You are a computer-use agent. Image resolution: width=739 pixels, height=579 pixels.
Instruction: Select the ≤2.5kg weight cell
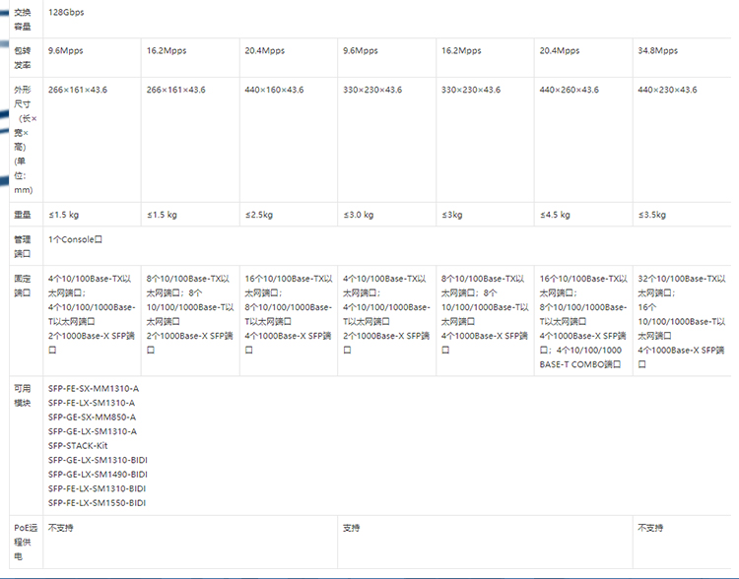click(261, 215)
